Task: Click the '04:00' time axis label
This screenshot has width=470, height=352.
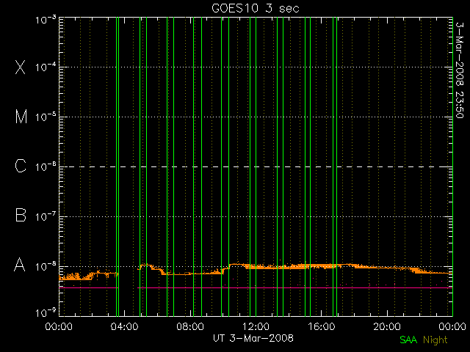Action: point(124,326)
